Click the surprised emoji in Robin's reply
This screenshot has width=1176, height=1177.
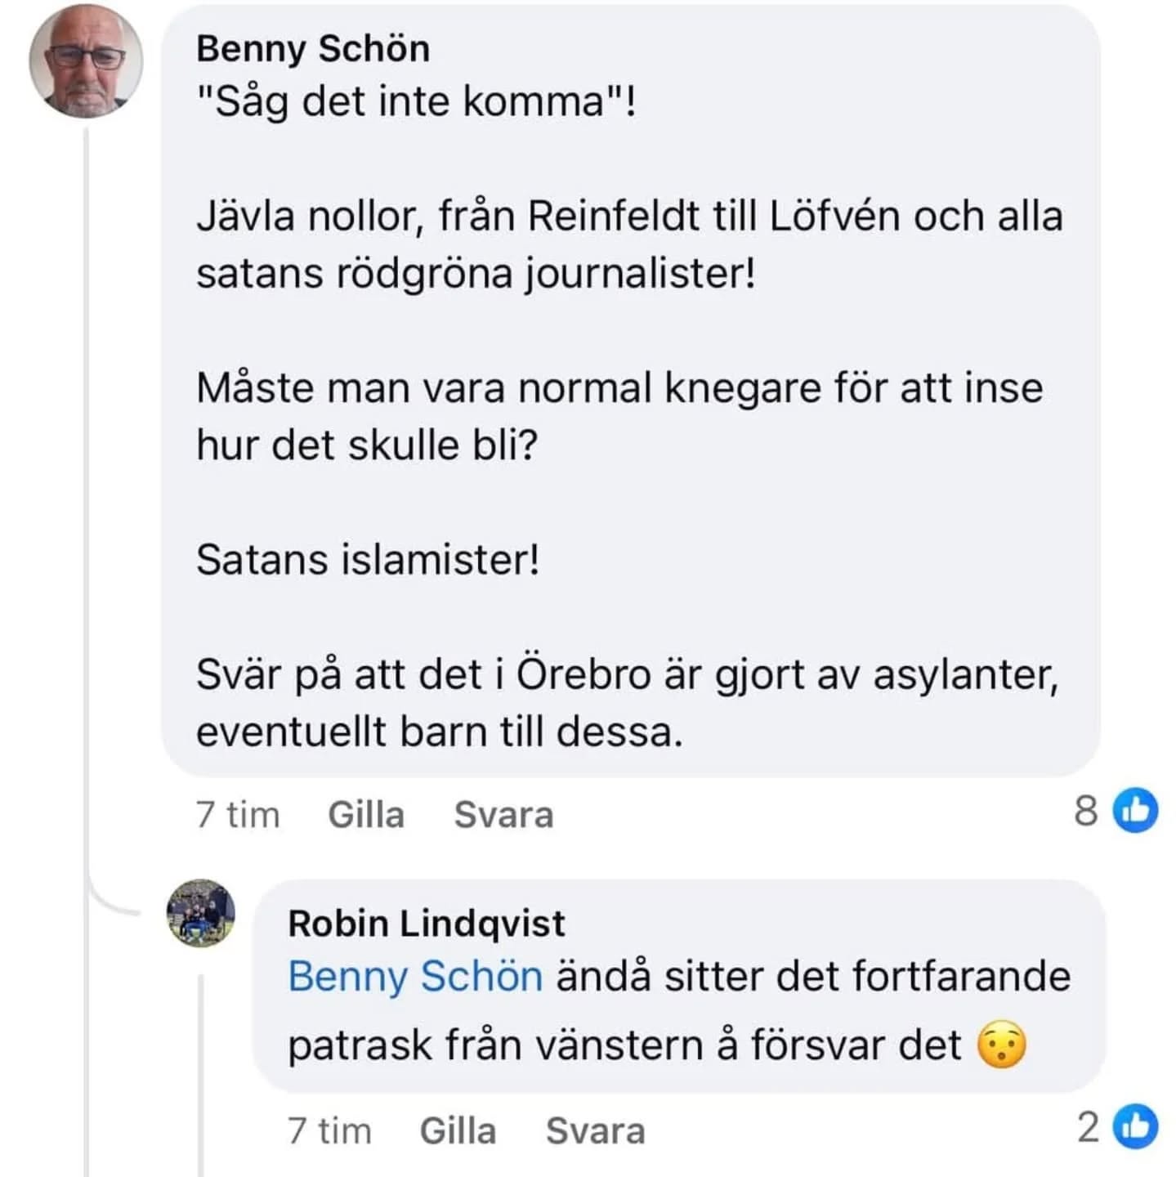coord(1002,1045)
